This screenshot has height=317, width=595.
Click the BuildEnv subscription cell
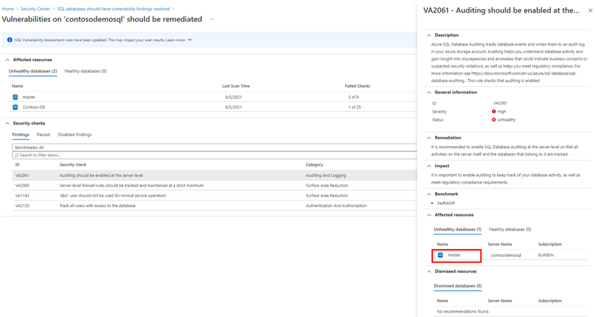coord(546,255)
